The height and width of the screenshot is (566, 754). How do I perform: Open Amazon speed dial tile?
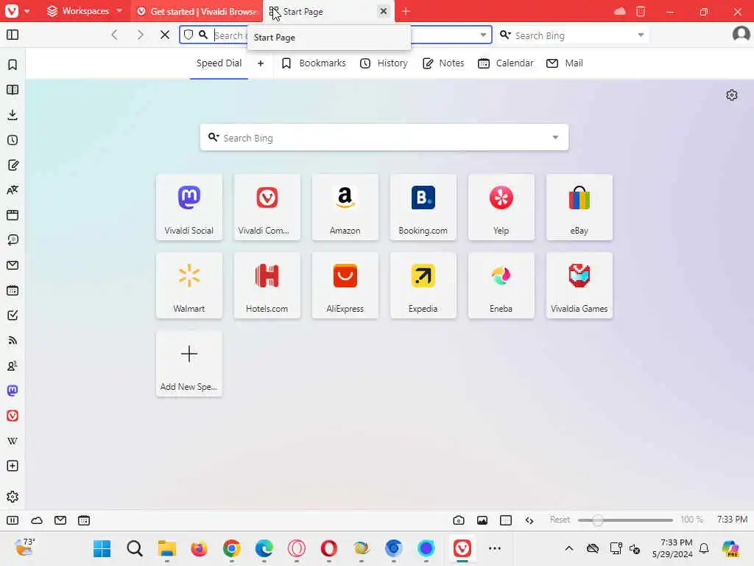tap(345, 207)
